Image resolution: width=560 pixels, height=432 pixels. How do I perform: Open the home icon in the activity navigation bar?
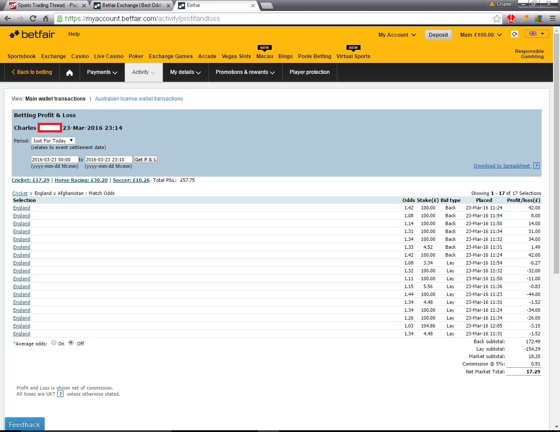tap(69, 72)
